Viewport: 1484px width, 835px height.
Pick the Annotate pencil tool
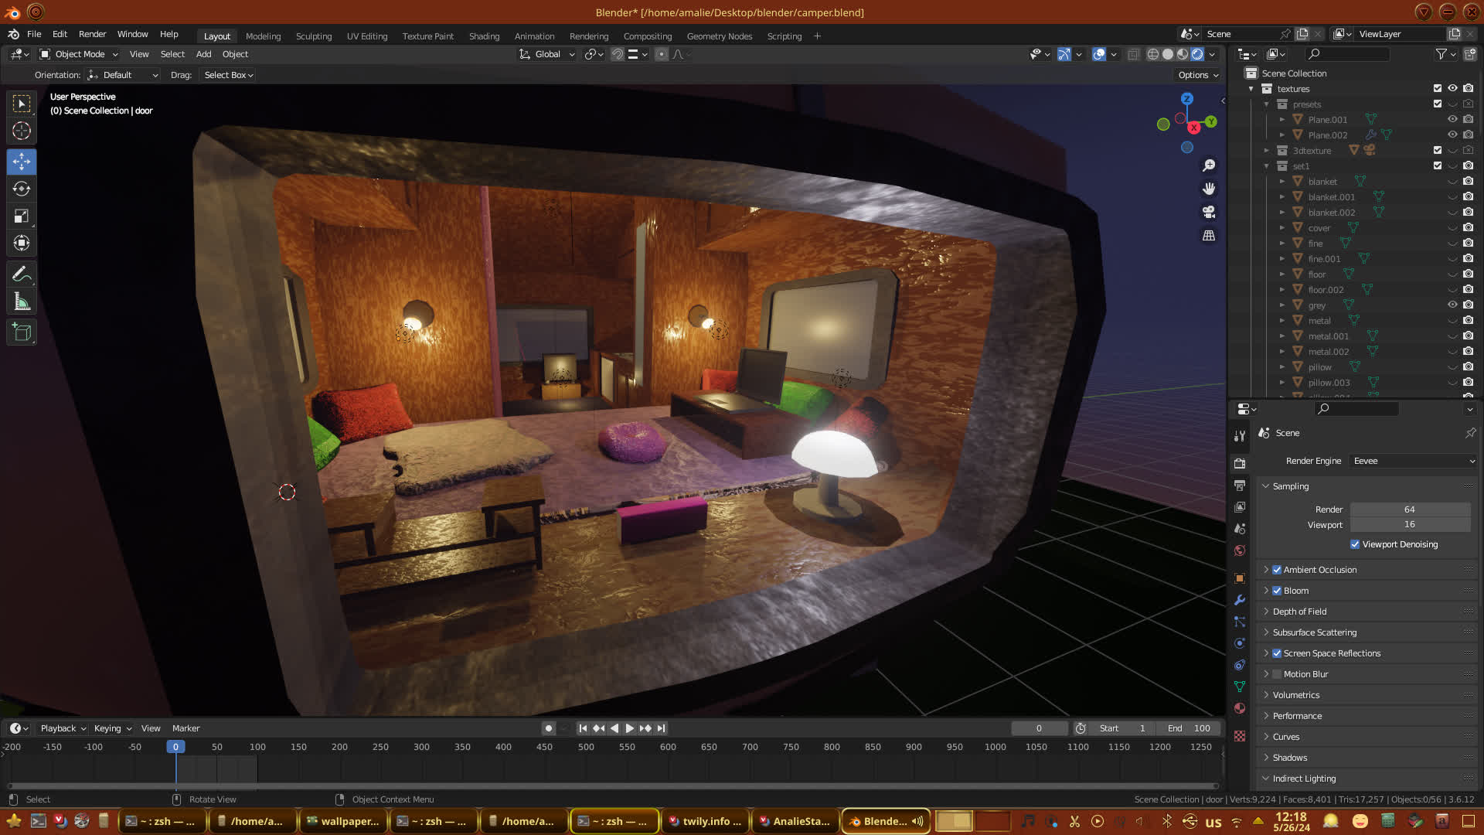click(x=22, y=274)
